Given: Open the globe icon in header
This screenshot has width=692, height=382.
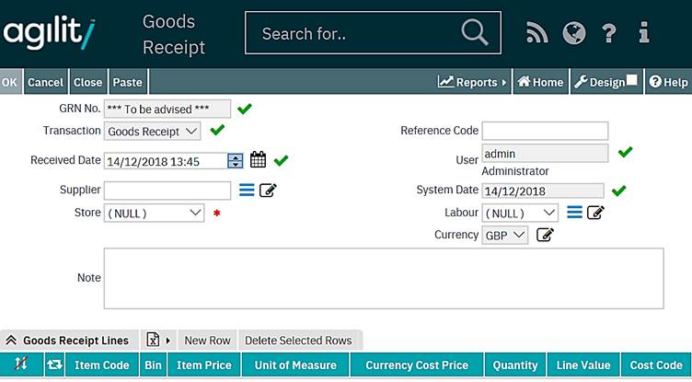Looking at the screenshot, I should pos(574,33).
